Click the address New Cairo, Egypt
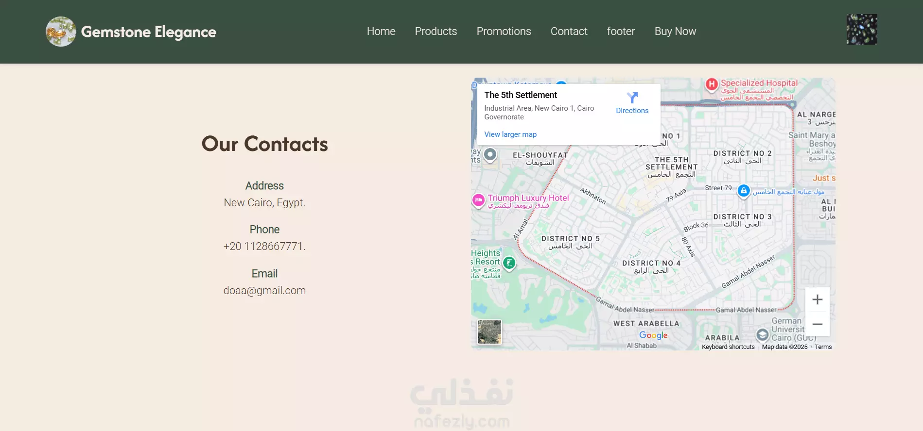 (264, 203)
